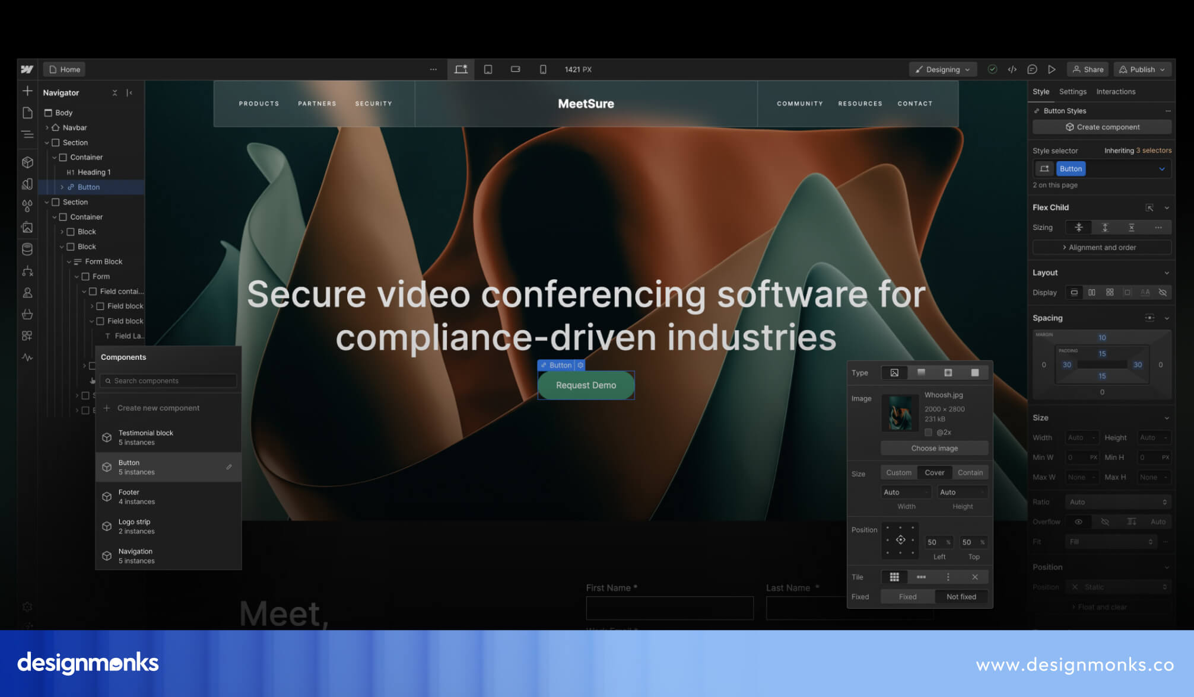Open the CMS Collections panel
The image size is (1194, 697).
(27, 249)
